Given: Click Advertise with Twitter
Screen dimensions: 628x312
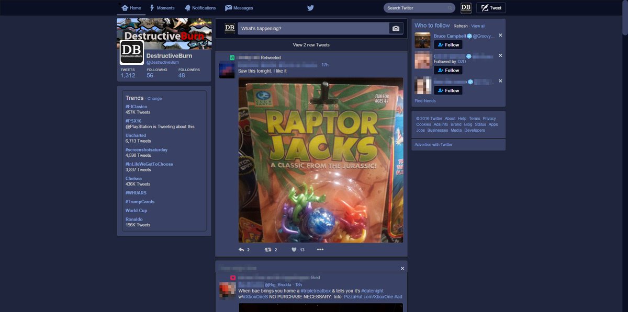Looking at the screenshot, I should click(x=433, y=145).
